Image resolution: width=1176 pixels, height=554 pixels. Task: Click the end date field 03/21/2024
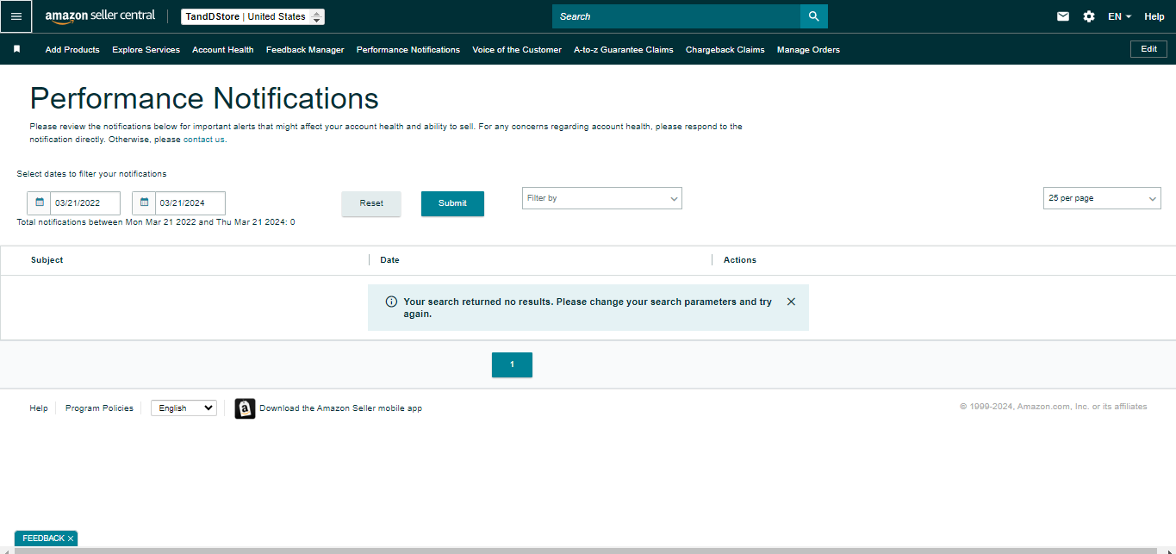point(190,203)
